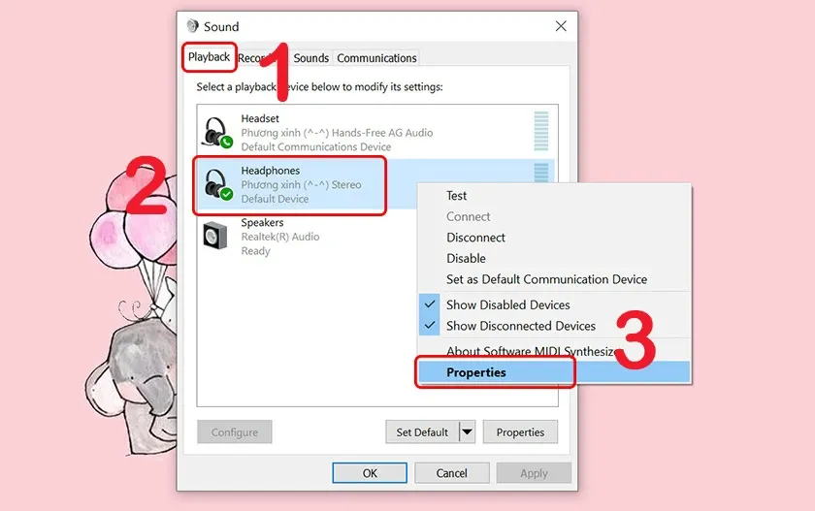Image resolution: width=815 pixels, height=511 pixels.
Task: Select Set as Default Communication Device
Action: pos(555,279)
